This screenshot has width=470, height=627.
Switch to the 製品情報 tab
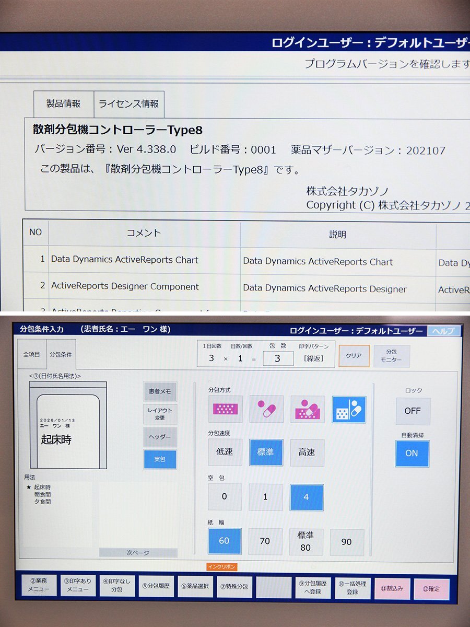(x=64, y=104)
